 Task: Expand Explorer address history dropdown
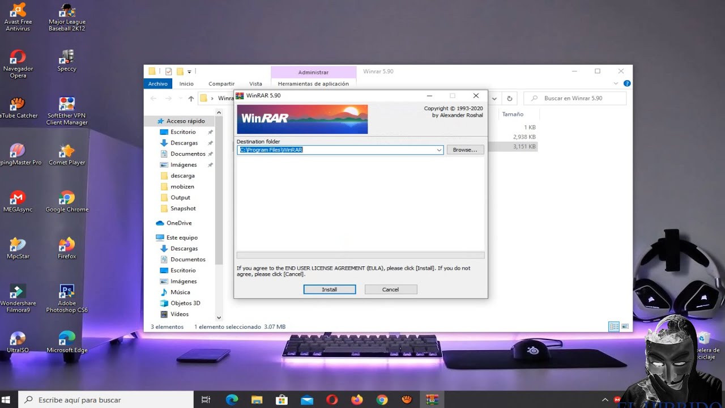tap(494, 98)
